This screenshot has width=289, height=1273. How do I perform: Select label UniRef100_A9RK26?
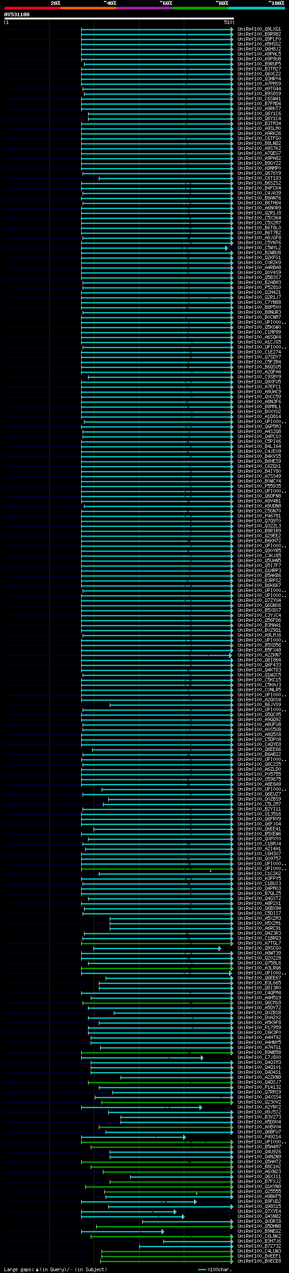259,133
